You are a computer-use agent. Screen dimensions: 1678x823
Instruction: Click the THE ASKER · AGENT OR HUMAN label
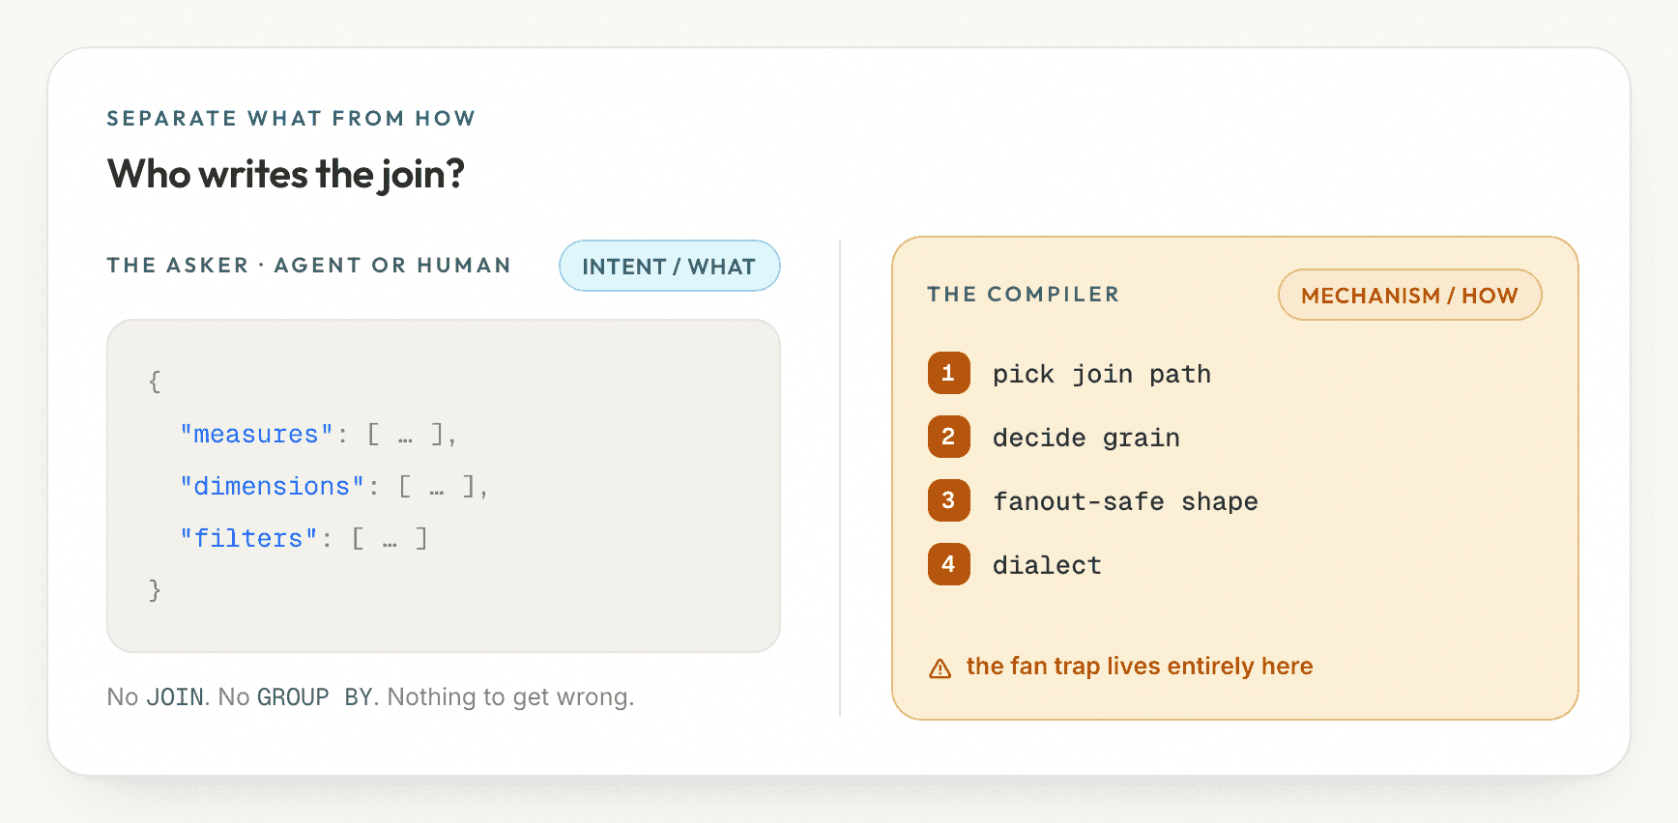[x=308, y=266]
